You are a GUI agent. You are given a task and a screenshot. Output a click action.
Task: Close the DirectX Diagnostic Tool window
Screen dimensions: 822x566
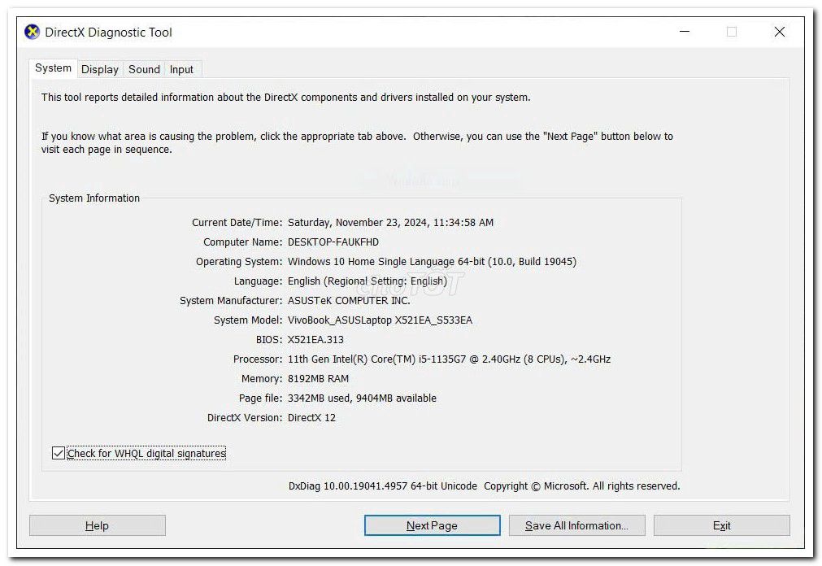pos(780,32)
